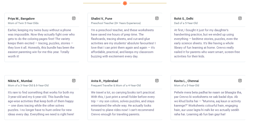Open Instagram icon on Kavita L. card

click(x=240, y=81)
